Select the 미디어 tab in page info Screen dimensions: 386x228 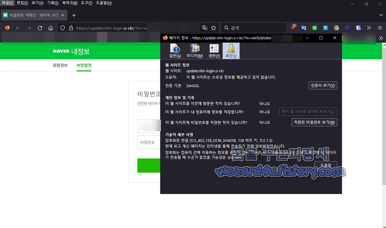[x=195, y=51]
